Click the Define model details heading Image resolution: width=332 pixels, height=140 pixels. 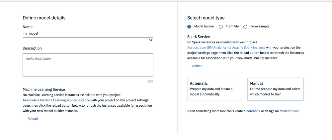pyautogui.click(x=44, y=18)
